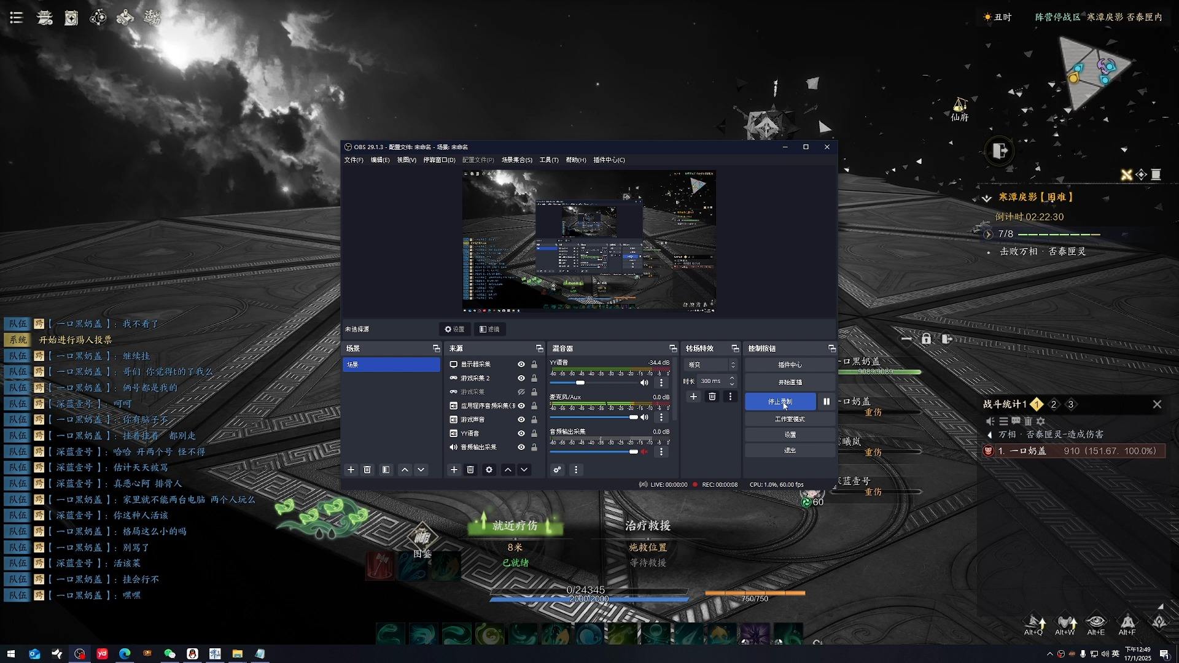Open the 停靠窗口(D) menu
Image resolution: width=1179 pixels, height=663 pixels.
coord(438,160)
